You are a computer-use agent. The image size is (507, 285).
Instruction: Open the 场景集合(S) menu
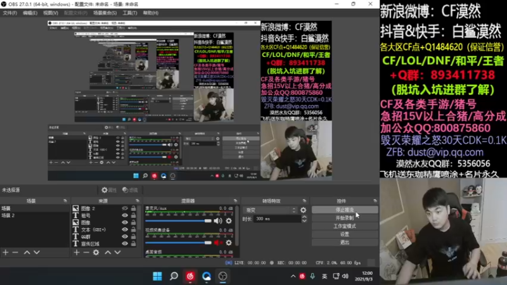click(x=105, y=13)
